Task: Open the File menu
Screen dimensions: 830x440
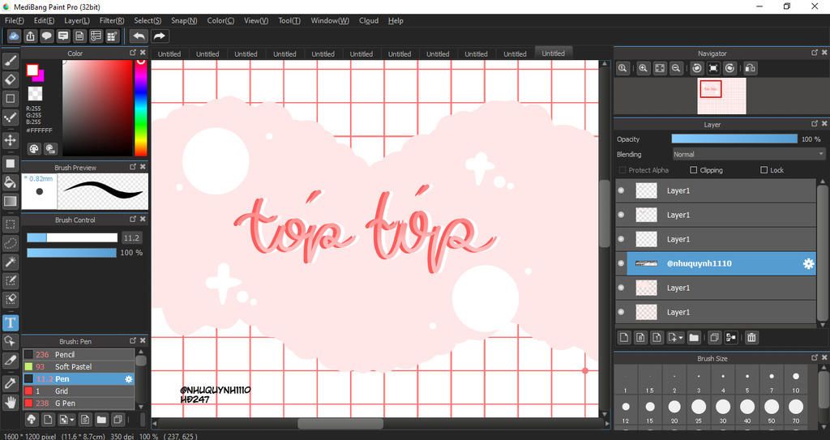Action: (15, 20)
